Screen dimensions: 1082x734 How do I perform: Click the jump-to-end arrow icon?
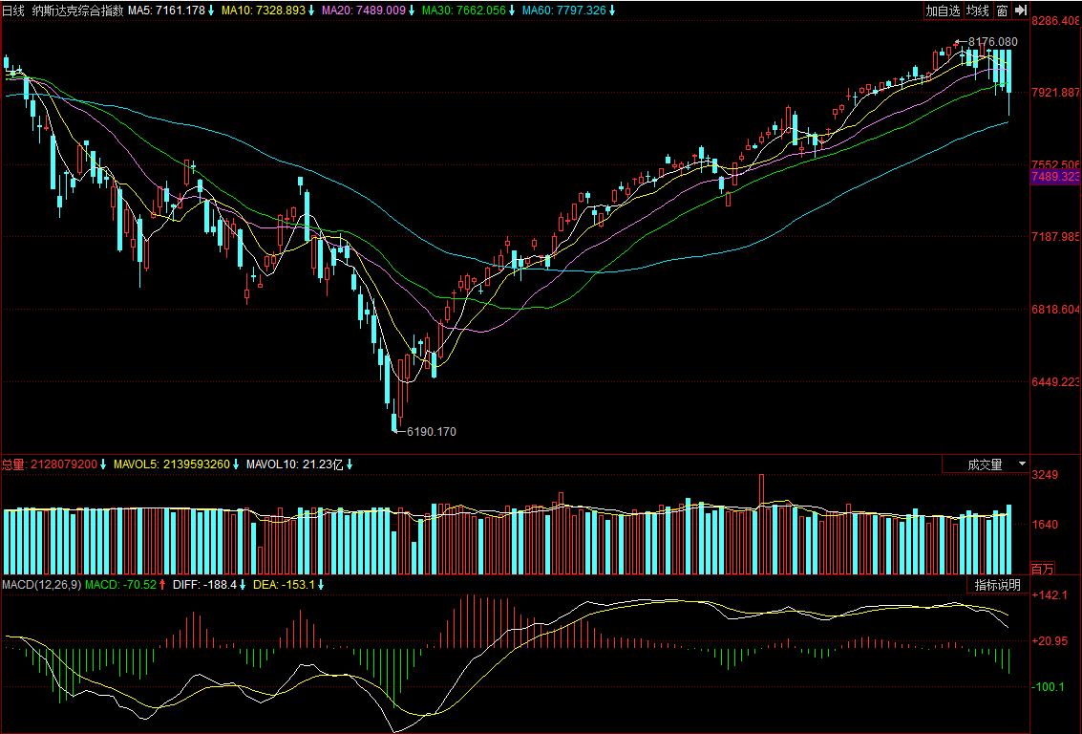tap(1021, 11)
